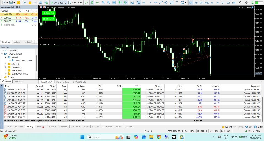Image resolution: width=264 pixels, height=141 pixels.
Task: Select the trendline drawing tool
Action: tap(161, 2)
